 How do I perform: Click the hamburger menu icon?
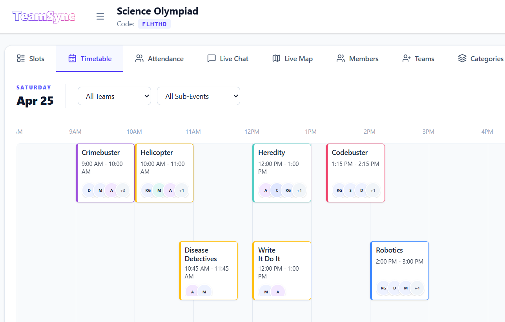coord(100,16)
